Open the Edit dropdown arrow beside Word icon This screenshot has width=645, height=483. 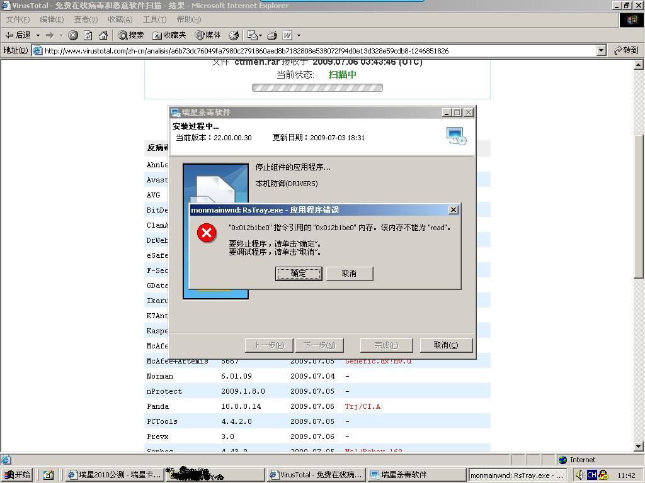tap(299, 35)
